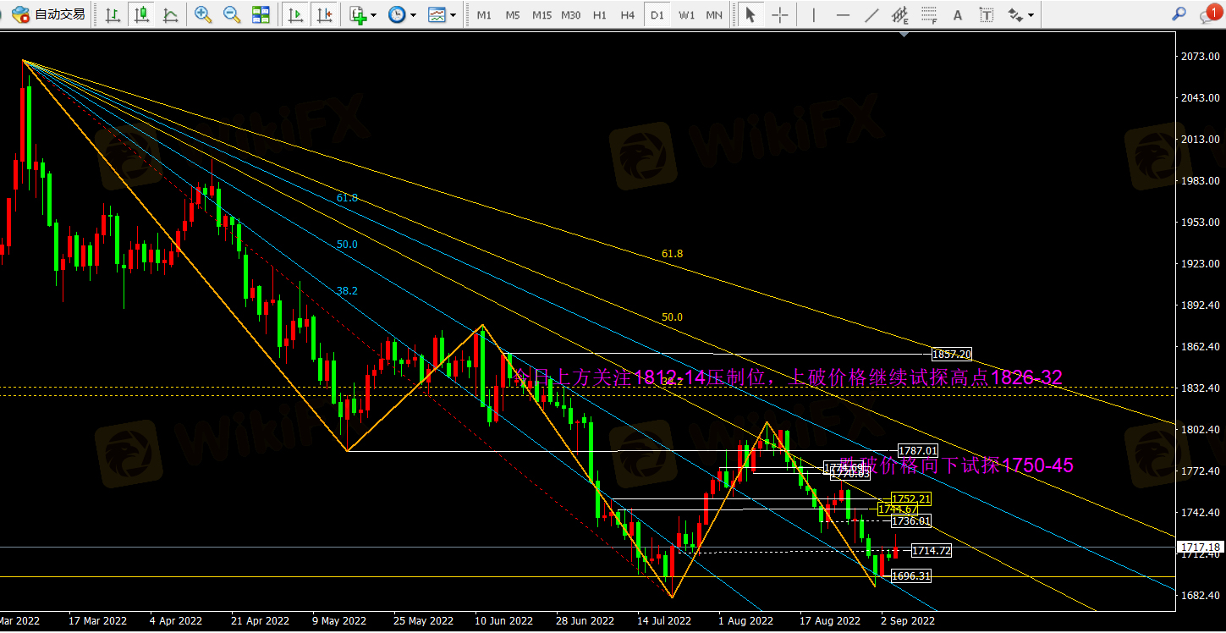Select the H4 timeframe
Screen dimensions: 1226x633
click(627, 14)
